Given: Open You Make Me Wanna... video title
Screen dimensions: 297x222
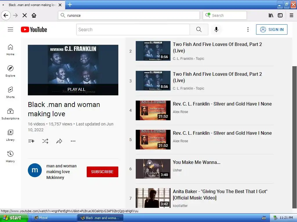Looking at the screenshot, I should (x=196, y=162).
